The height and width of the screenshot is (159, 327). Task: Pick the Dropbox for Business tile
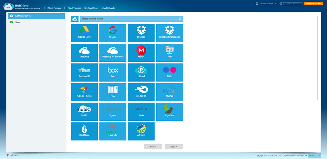click(169, 33)
